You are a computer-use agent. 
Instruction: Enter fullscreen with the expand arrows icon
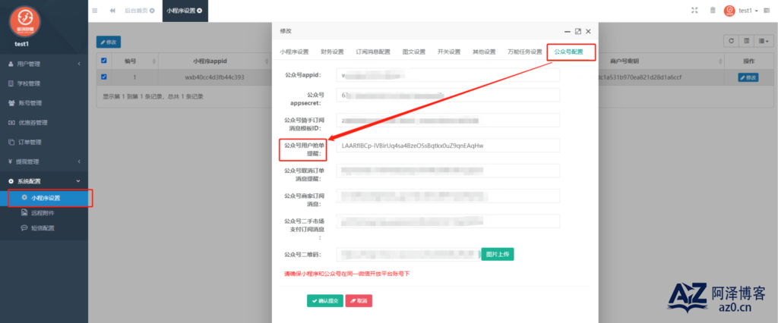694,11
